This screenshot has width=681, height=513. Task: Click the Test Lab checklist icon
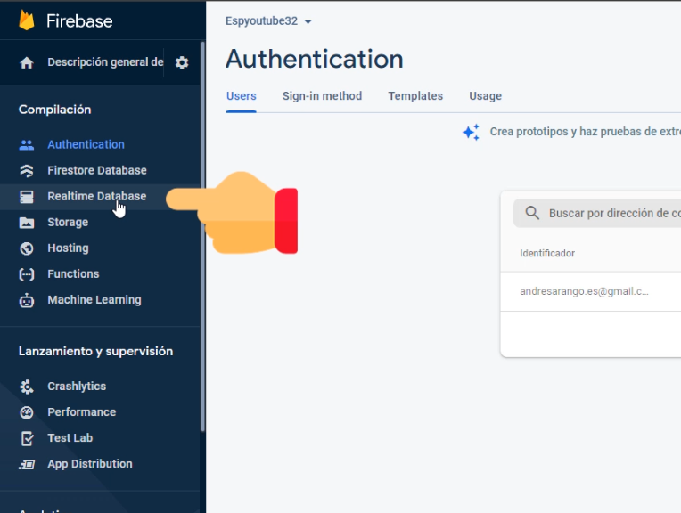[x=27, y=438]
